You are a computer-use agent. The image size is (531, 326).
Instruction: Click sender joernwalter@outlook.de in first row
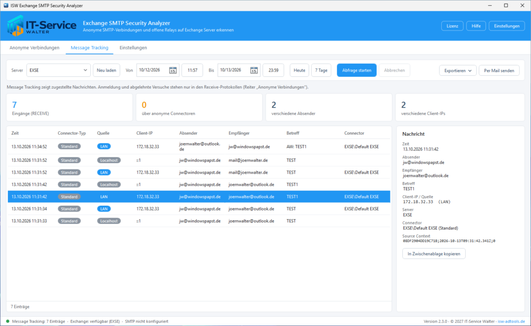[200, 146]
